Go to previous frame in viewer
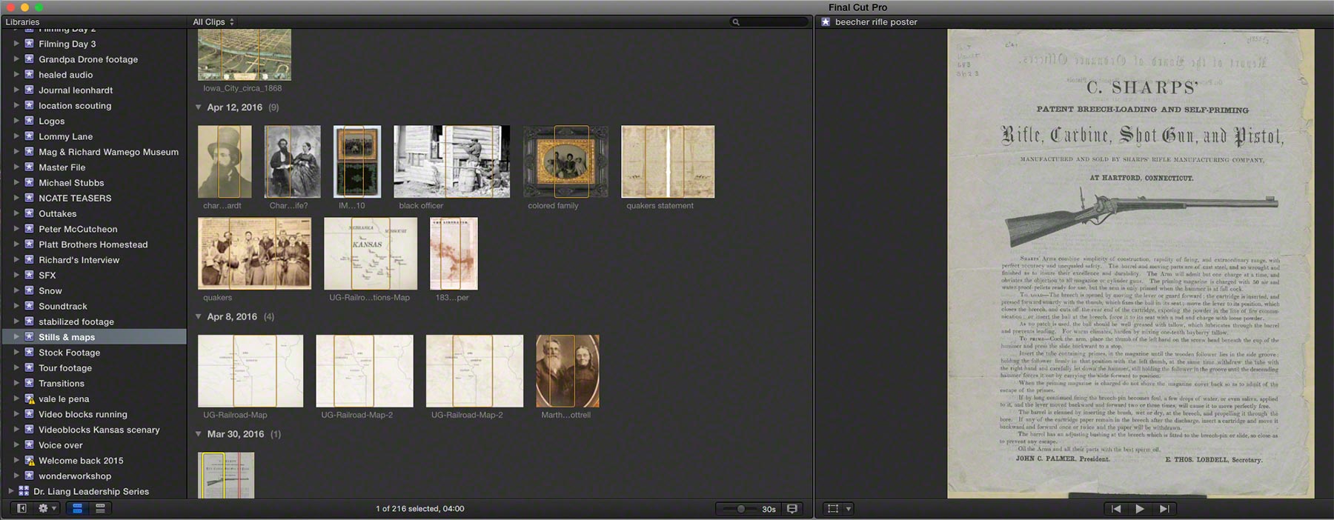The height and width of the screenshot is (520, 1334). click(1115, 509)
